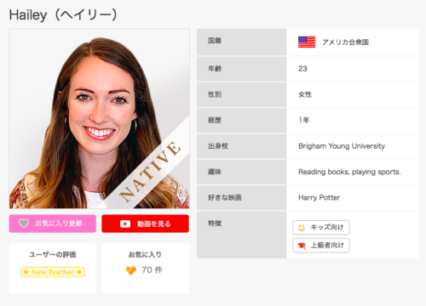Viewport: 426px width, 306px height.
Task: Add teacher with お気に入り登録 button
Action: point(53,224)
